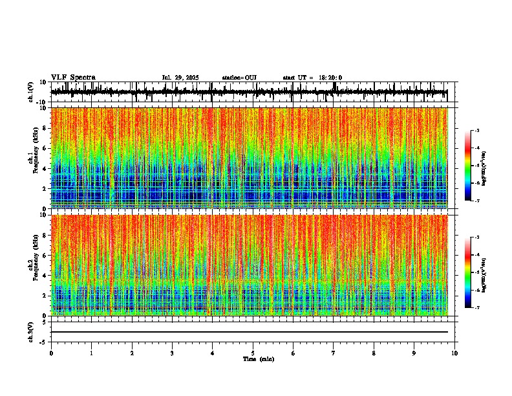The image size is (512, 396).
Task: Click the "VLF Spectra" plot title
Action: (x=73, y=78)
